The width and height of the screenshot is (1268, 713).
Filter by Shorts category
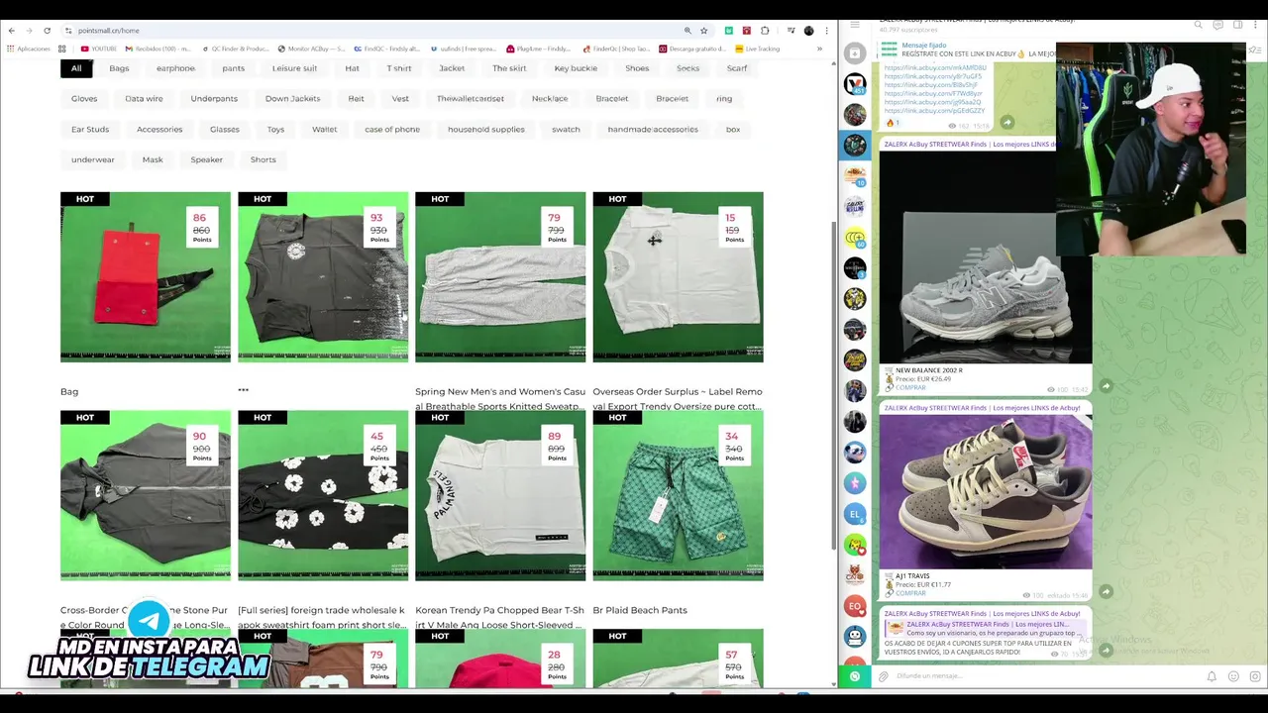(x=264, y=159)
